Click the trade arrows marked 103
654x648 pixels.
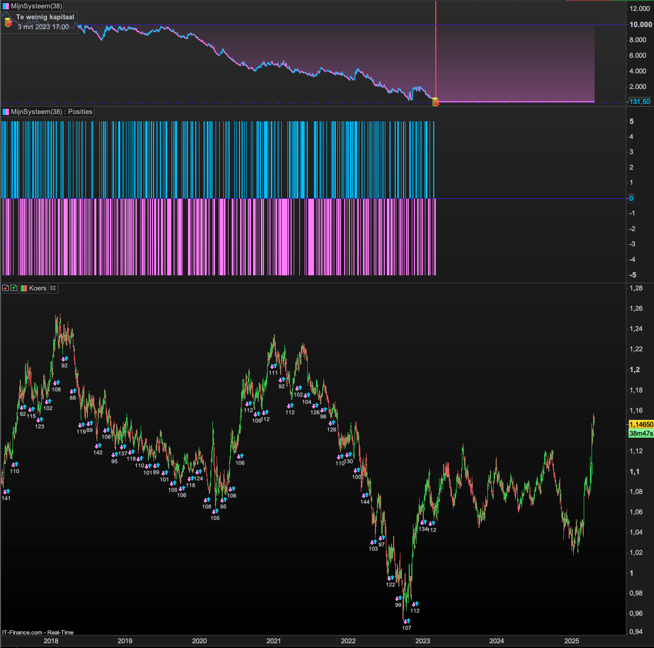(373, 542)
